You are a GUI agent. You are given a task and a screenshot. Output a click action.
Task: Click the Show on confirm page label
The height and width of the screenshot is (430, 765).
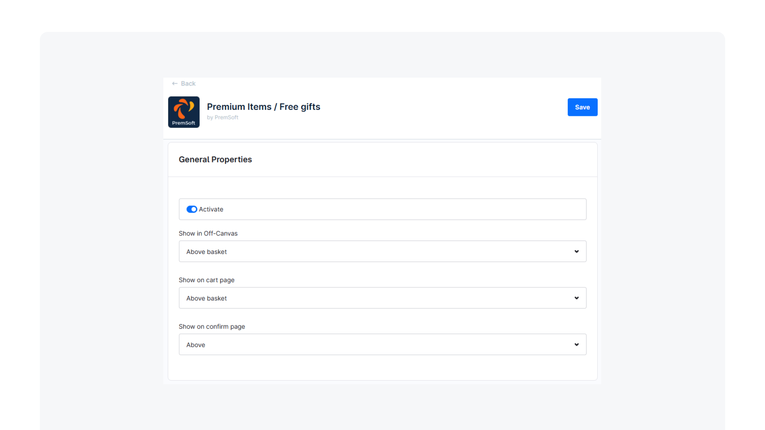[x=212, y=327]
